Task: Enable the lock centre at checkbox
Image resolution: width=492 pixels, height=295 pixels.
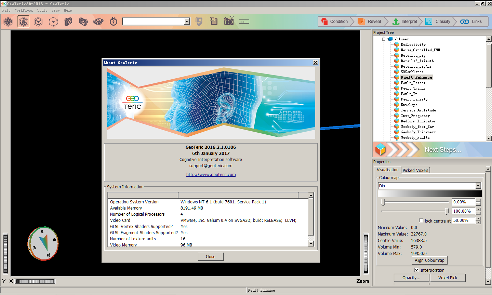Action: [421, 221]
